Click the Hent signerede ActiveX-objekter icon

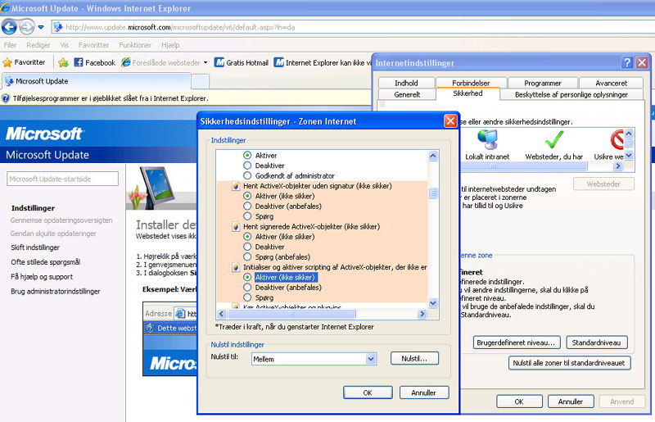click(236, 227)
